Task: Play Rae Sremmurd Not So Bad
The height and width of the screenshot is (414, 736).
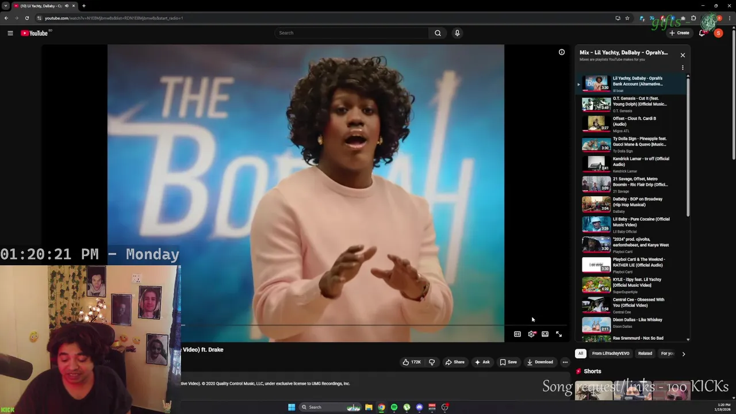Action: (x=632, y=339)
